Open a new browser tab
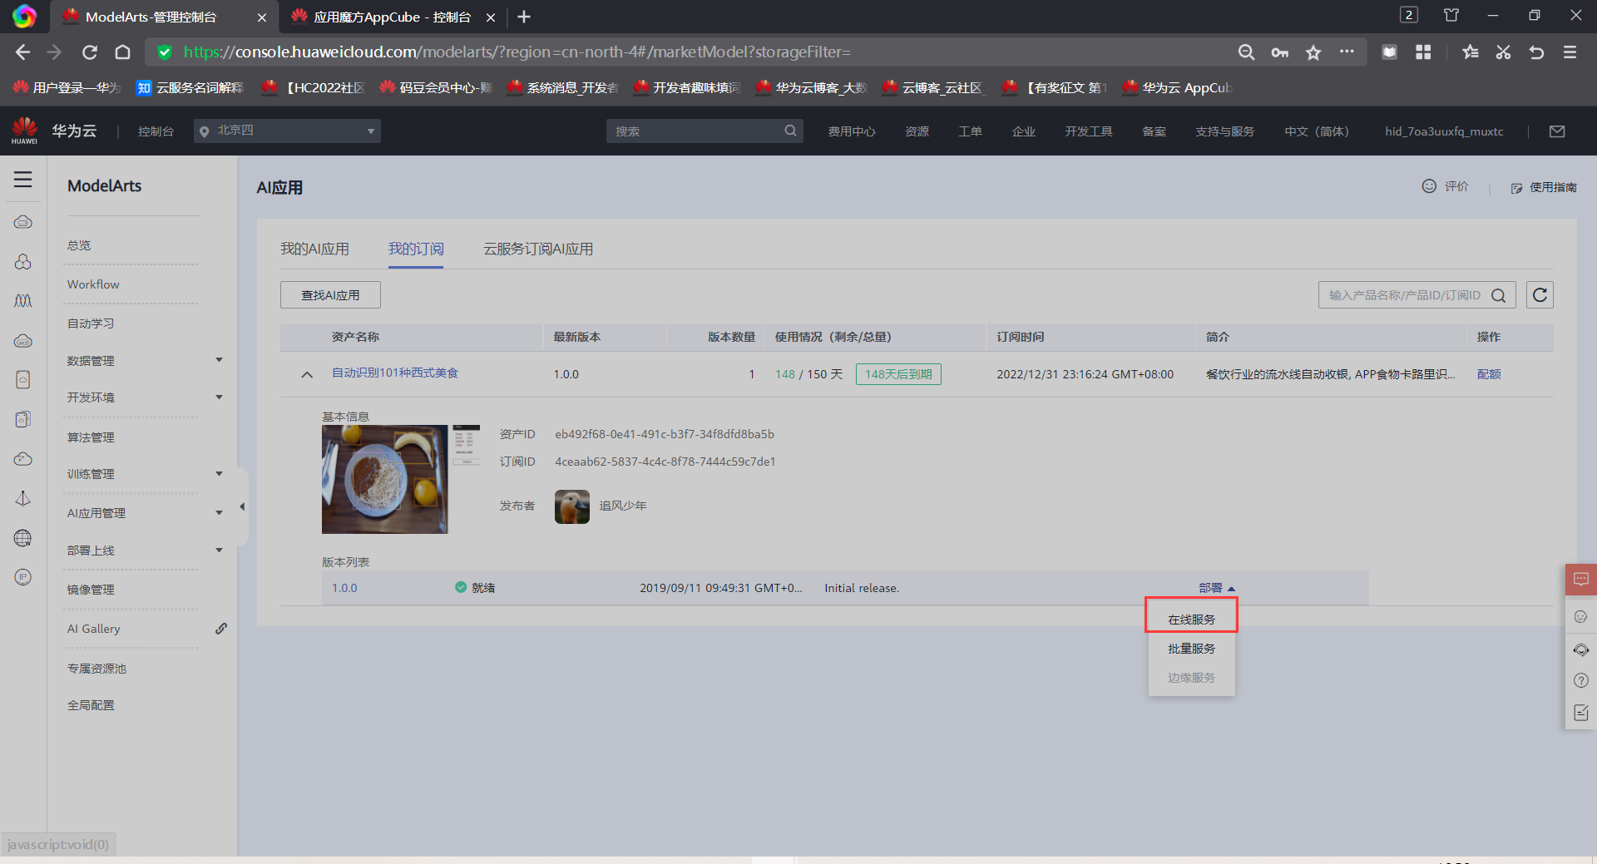This screenshot has height=864, width=1597. click(x=524, y=17)
